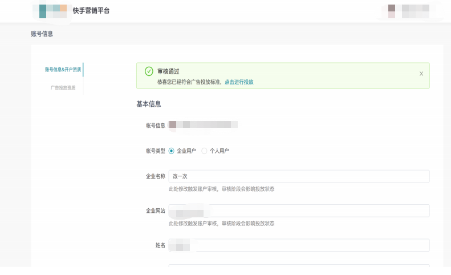Click hint text below 企业网站 field

click(221, 224)
